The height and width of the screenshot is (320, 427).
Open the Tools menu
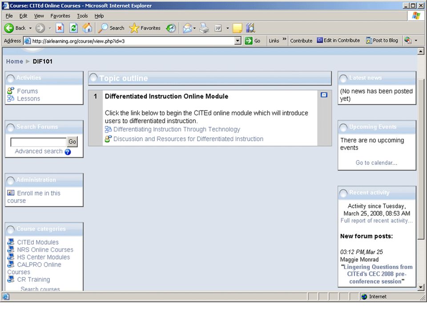[82, 16]
